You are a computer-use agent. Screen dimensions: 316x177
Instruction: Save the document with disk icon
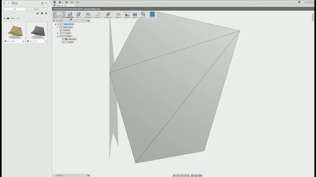coord(66,2)
